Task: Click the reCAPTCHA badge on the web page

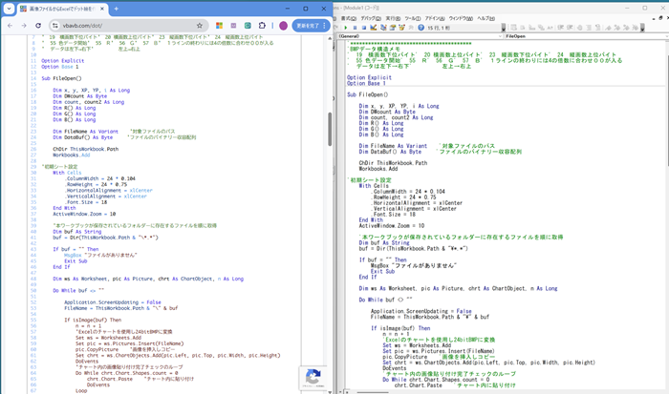Action: coord(313,377)
